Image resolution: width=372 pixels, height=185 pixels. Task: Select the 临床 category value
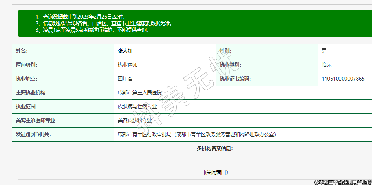[x=327, y=65]
